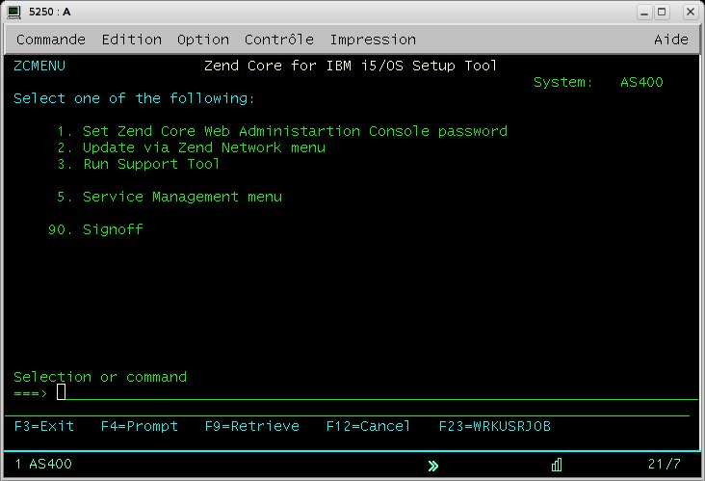This screenshot has height=481, width=705.
Task: Click the signal bars status icon
Action: [x=557, y=465]
